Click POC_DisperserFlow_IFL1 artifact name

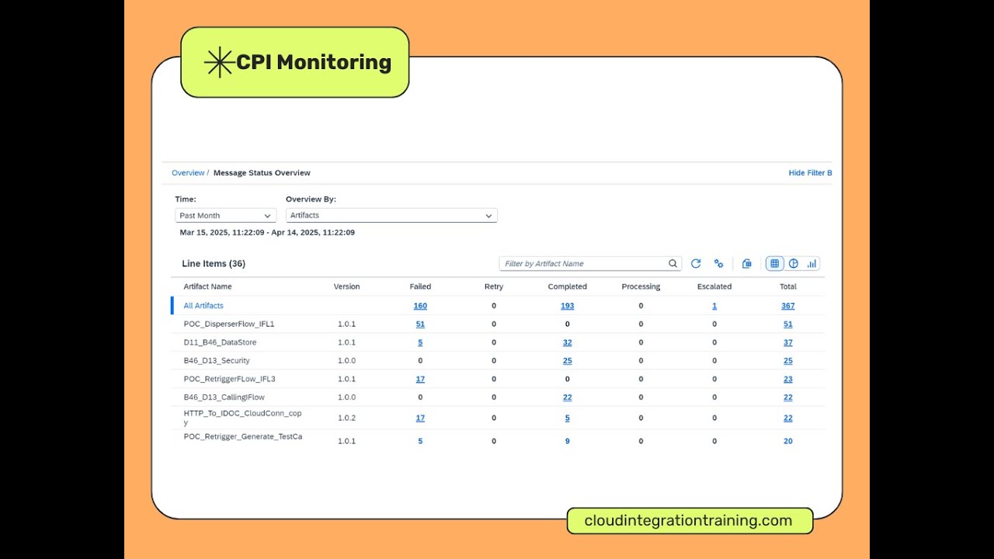click(229, 324)
